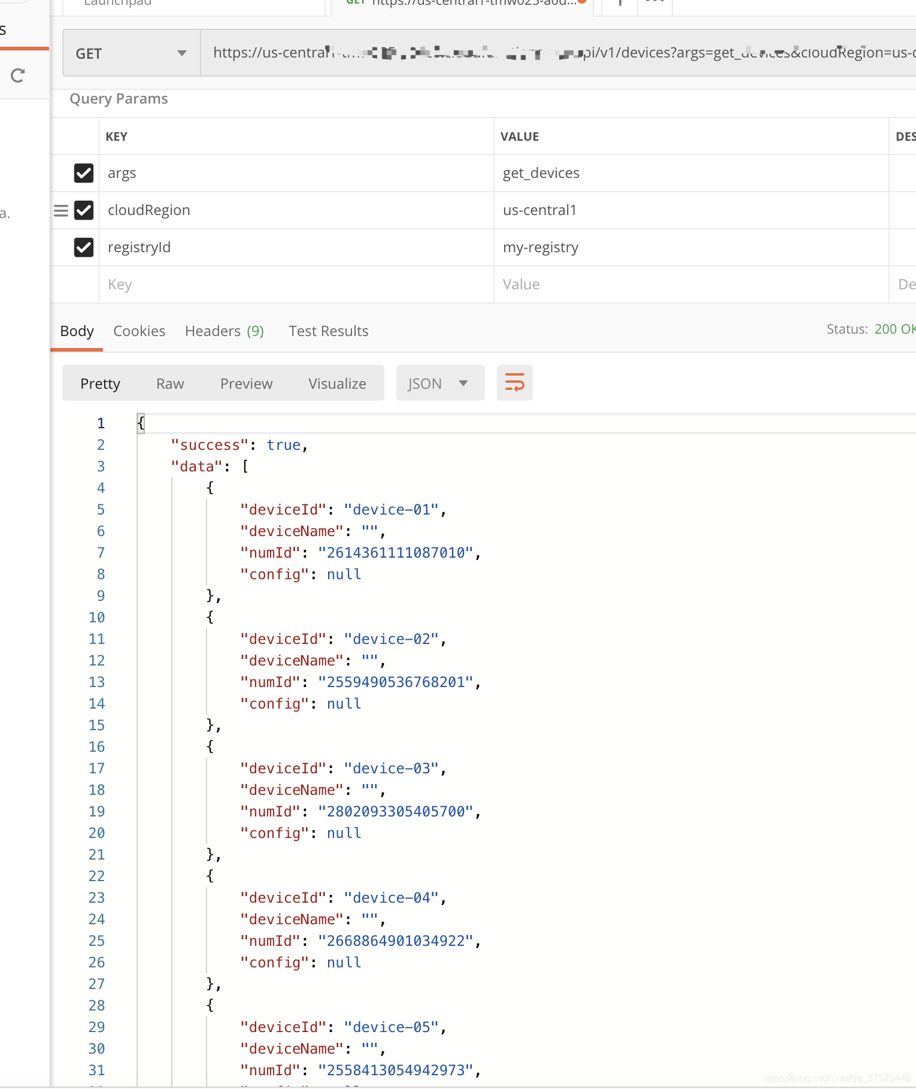Click the "device-03" deviceId value
The height and width of the screenshot is (1089, 916).
point(392,769)
